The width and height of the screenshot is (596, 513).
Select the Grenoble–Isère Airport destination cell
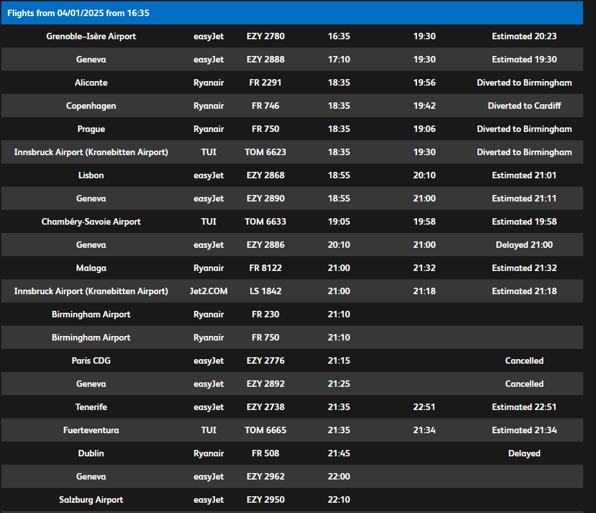pos(91,36)
